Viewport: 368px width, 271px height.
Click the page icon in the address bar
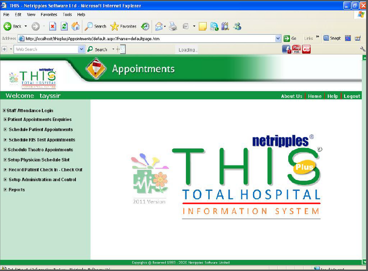pos(21,38)
